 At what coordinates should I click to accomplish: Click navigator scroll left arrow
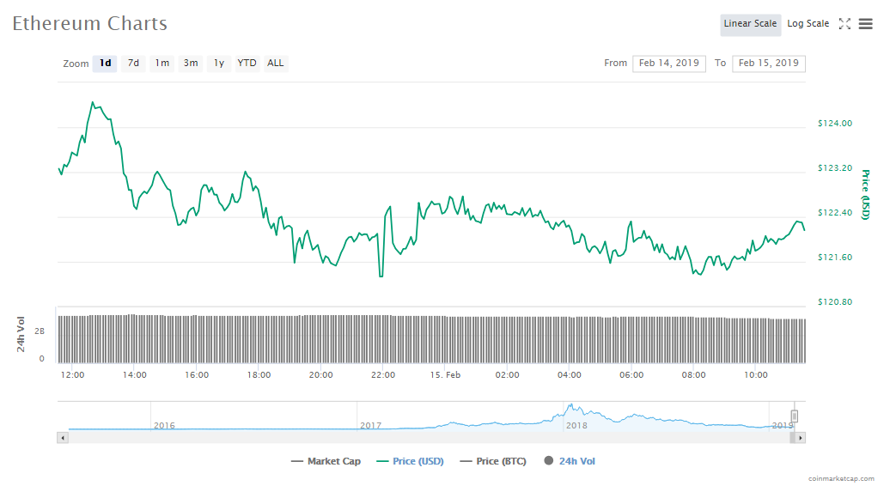tap(62, 438)
